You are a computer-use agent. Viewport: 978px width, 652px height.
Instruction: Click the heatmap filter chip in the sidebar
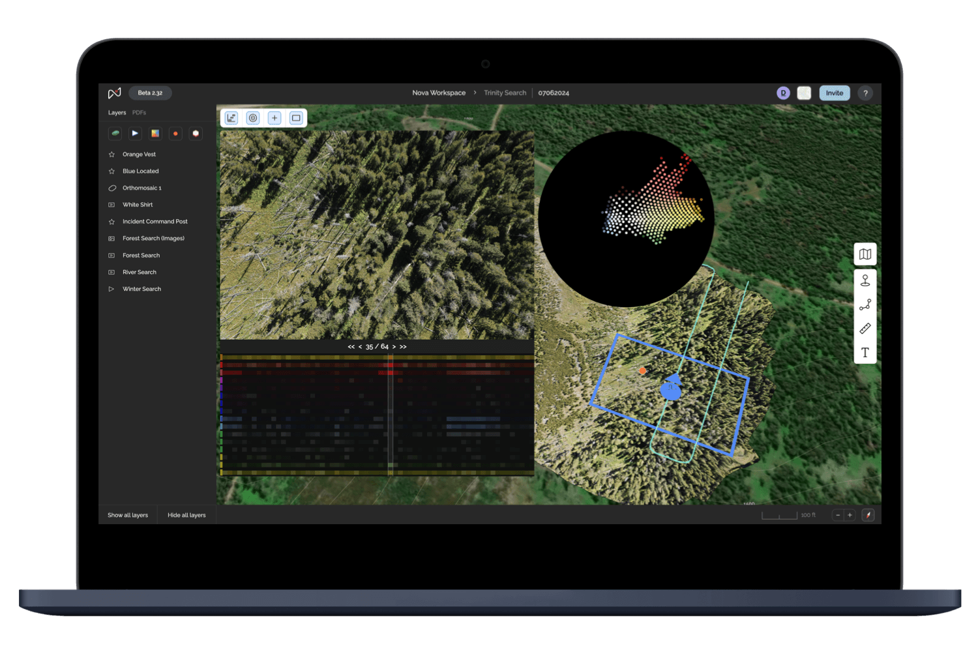[x=155, y=133]
